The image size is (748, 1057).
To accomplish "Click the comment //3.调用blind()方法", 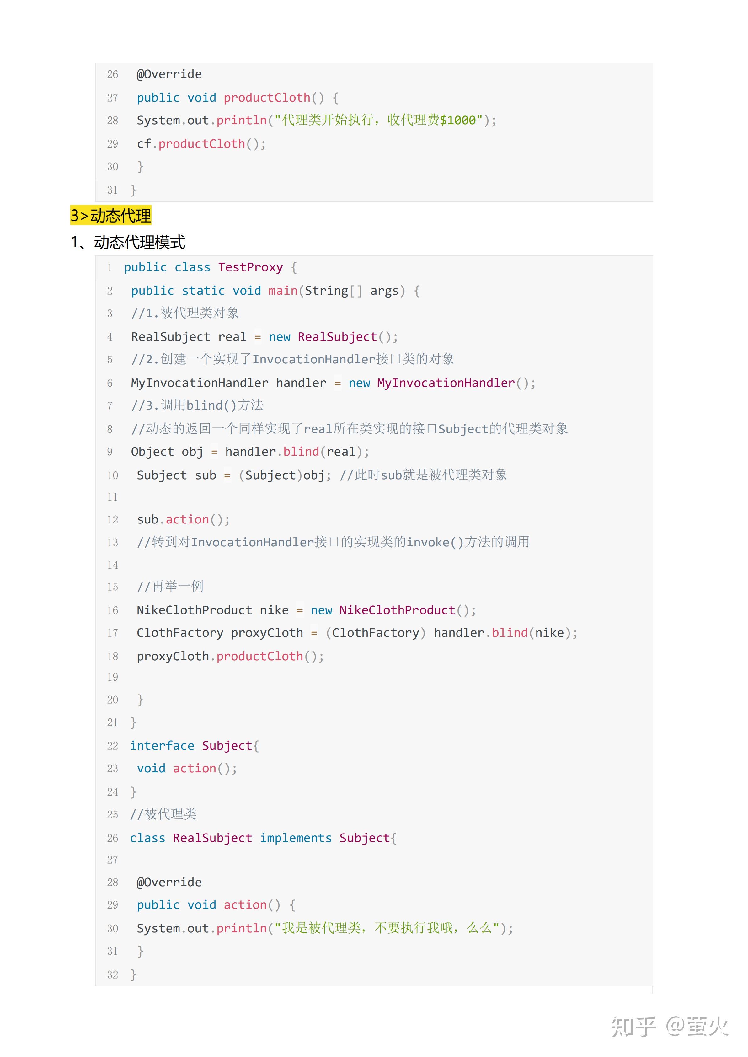I will coord(197,406).
